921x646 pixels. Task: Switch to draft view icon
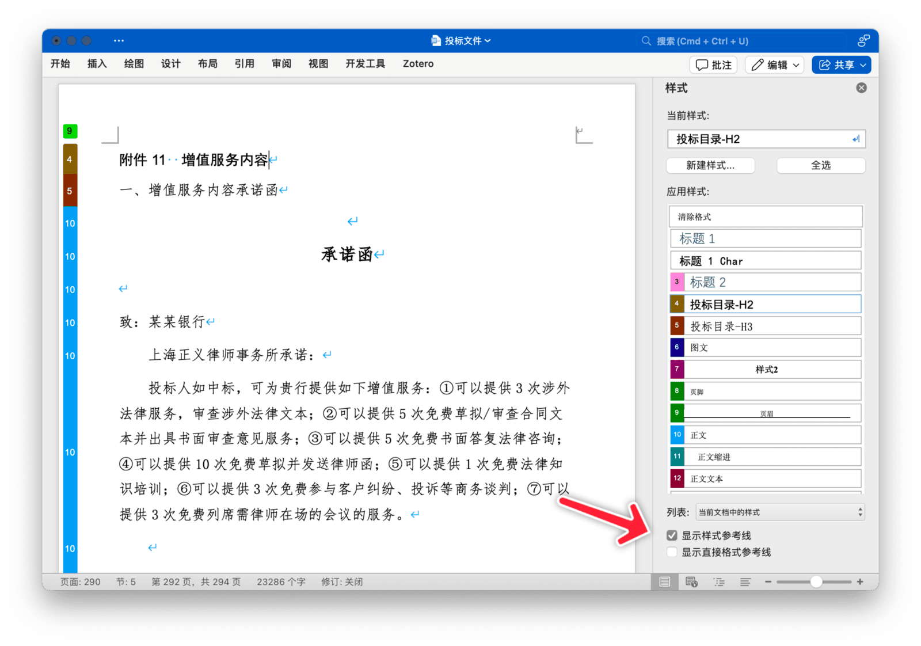(745, 582)
